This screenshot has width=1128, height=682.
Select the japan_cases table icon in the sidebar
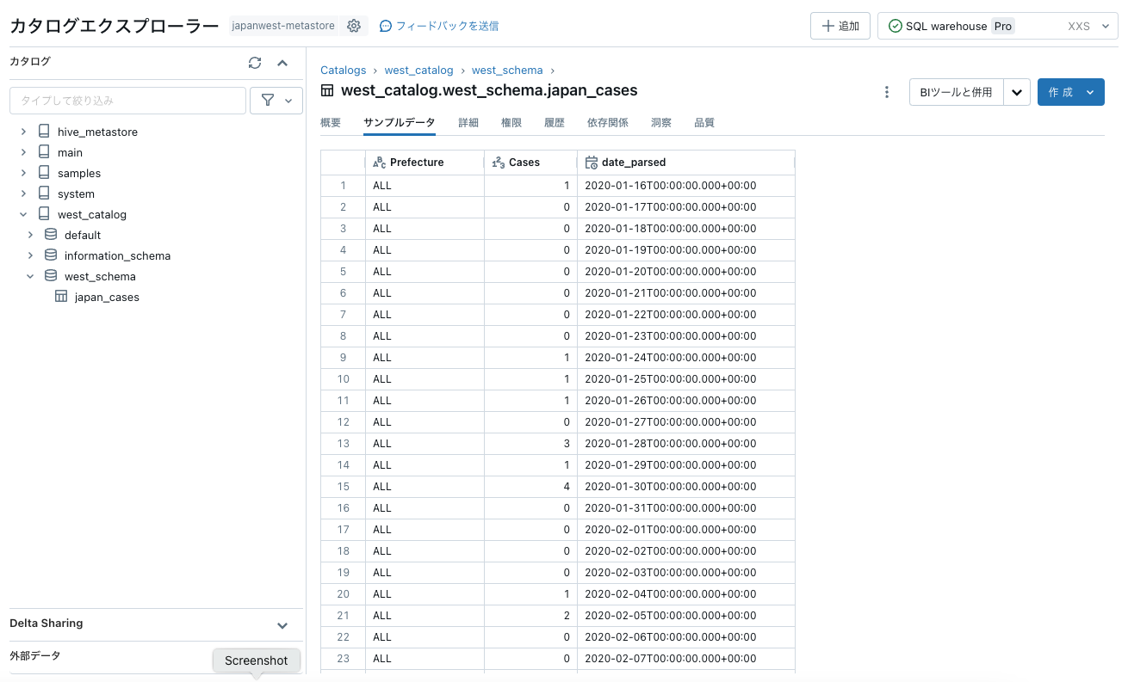point(61,297)
